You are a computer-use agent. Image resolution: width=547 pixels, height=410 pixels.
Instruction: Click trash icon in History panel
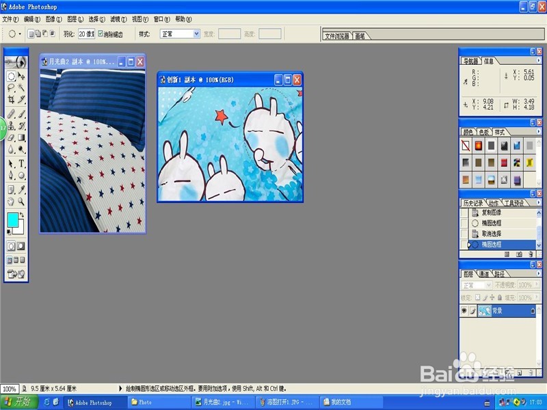531,255
